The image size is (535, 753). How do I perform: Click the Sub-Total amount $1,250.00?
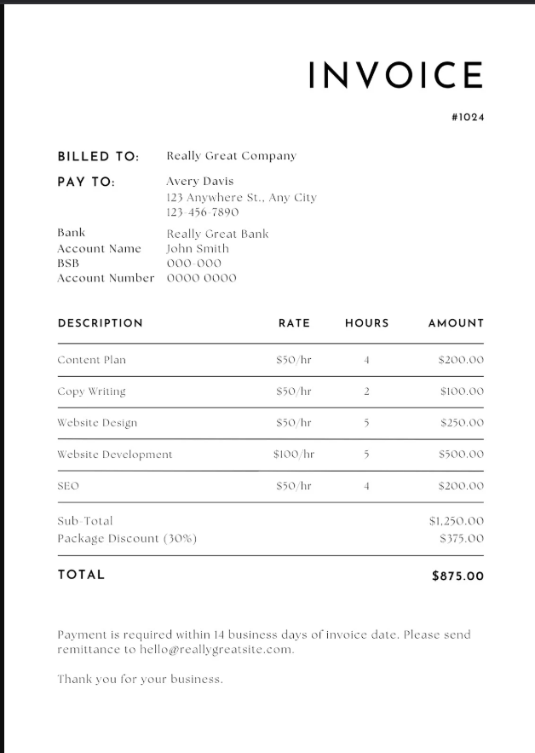click(456, 521)
